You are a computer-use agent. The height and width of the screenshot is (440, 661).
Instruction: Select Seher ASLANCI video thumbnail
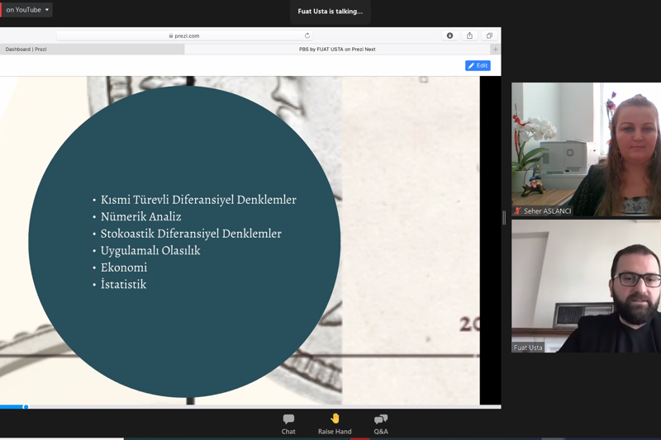tap(586, 149)
